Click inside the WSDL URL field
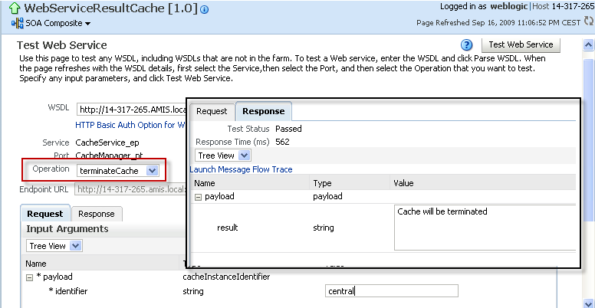595x308 pixels. click(x=130, y=110)
